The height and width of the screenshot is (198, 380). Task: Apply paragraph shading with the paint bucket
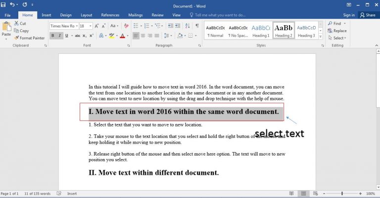(x=180, y=36)
